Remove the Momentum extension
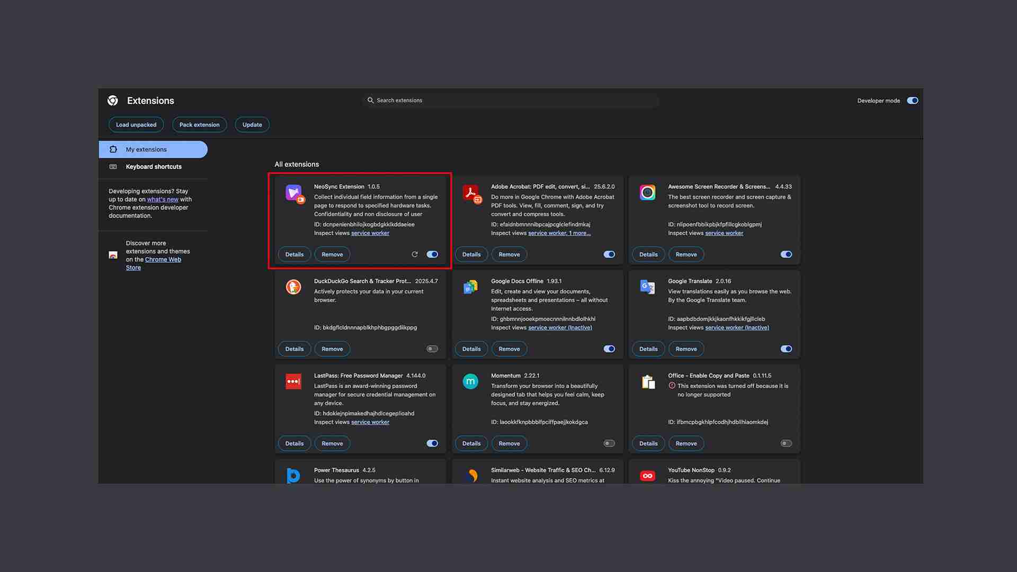1017x572 pixels. [x=509, y=443]
